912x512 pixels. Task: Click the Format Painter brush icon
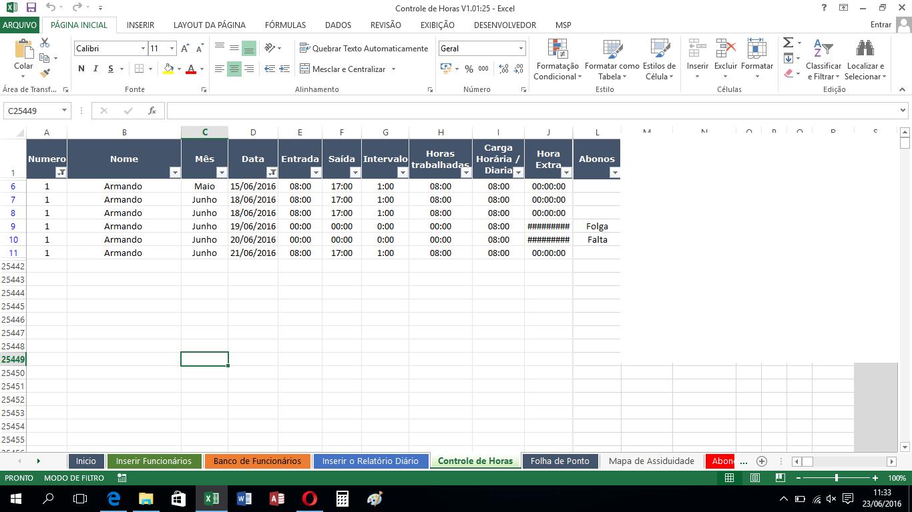[x=45, y=73]
